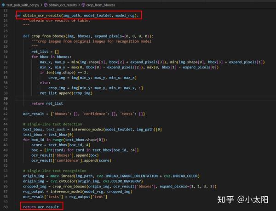Click line number 60 in gutter
276x211 pixels.
[x=6, y=207]
